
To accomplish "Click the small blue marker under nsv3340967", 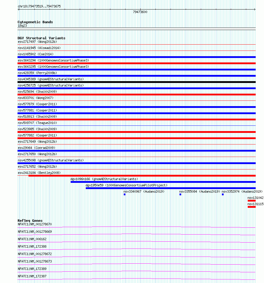I will point(125,194).
